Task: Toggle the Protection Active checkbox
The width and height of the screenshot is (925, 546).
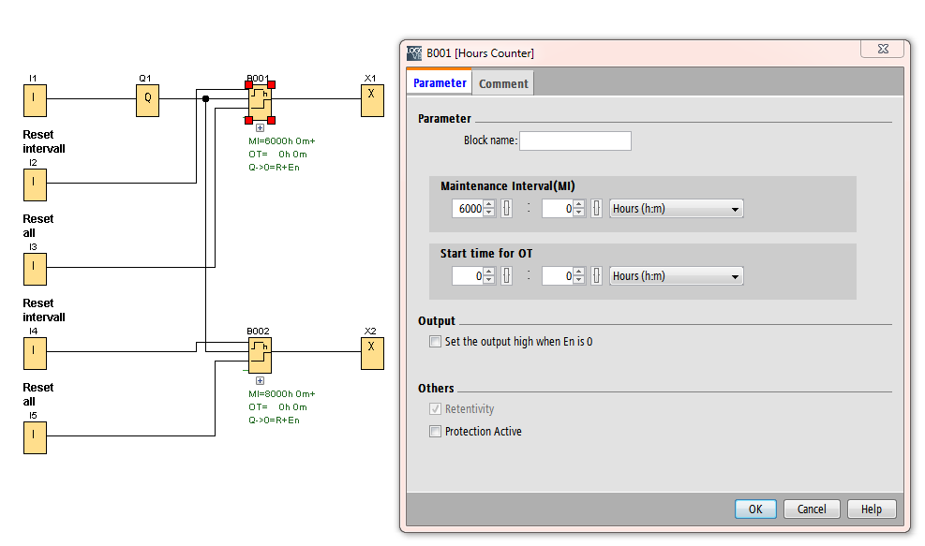Action: point(435,432)
